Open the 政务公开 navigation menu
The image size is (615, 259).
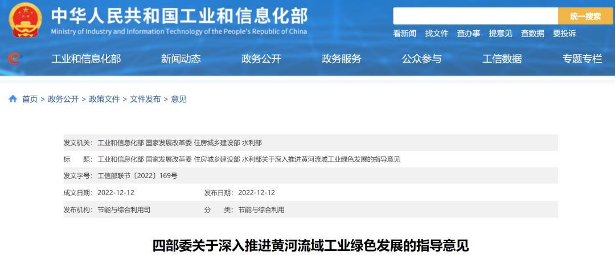[x=261, y=59]
